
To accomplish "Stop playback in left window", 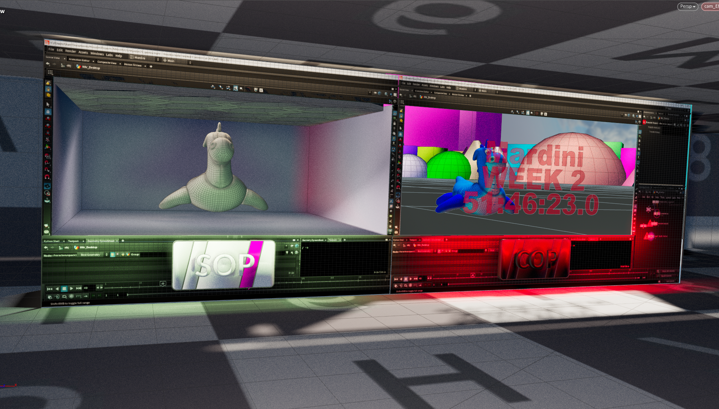I will (64, 288).
